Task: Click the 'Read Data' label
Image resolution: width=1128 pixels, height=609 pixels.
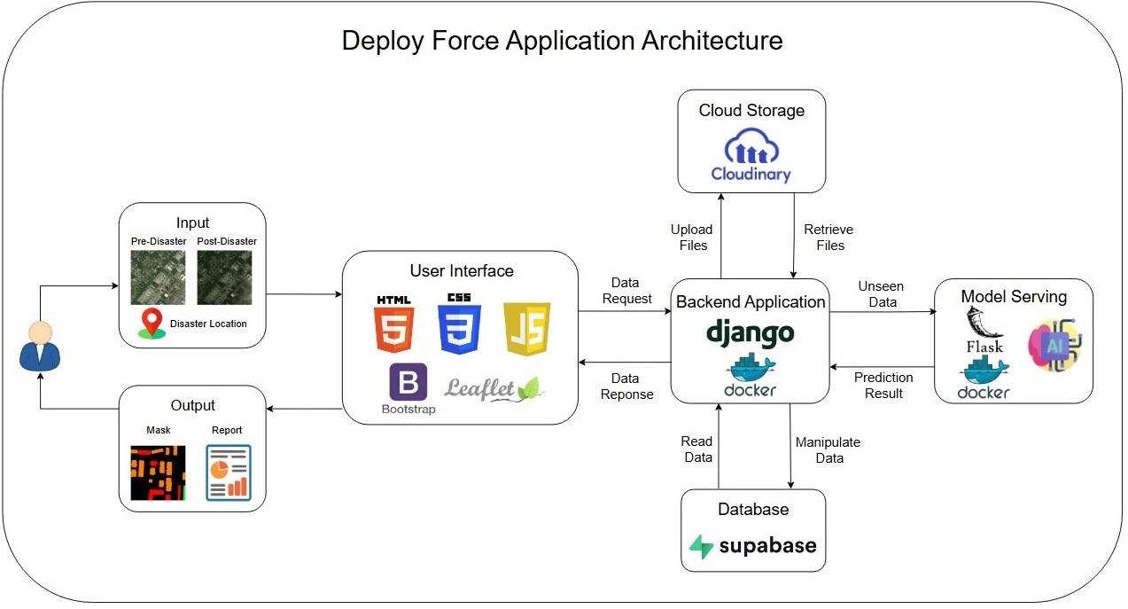Action: coord(697,449)
